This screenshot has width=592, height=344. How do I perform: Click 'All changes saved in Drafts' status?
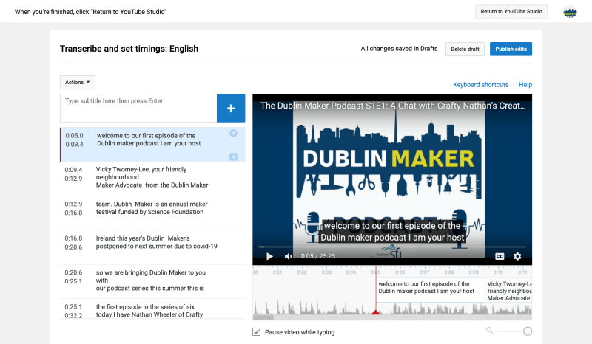pos(399,49)
